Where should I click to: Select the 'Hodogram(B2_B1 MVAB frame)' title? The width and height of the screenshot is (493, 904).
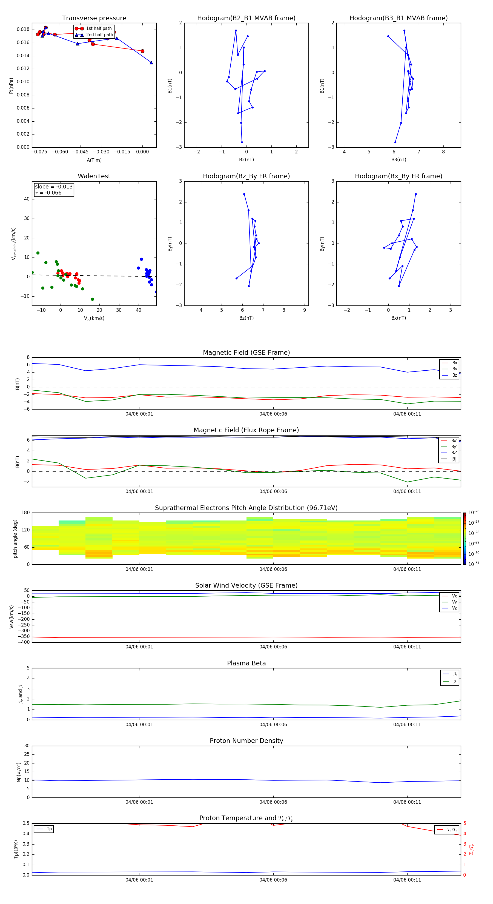246,18
